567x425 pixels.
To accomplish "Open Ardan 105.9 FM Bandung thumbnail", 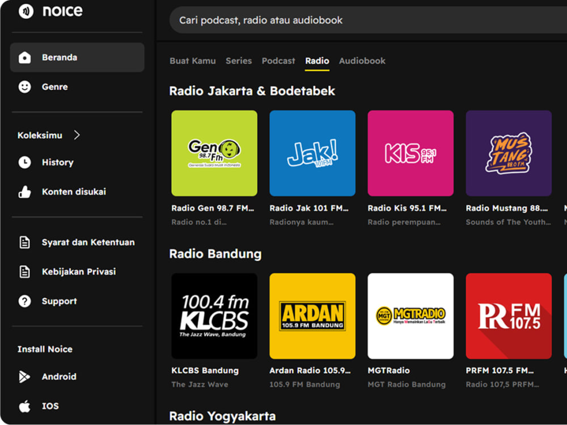I will pos(312,316).
